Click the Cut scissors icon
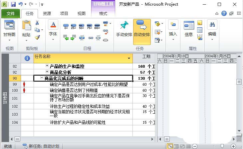This screenshot has height=149, width=243. pyautogui.click(x=37, y=23)
